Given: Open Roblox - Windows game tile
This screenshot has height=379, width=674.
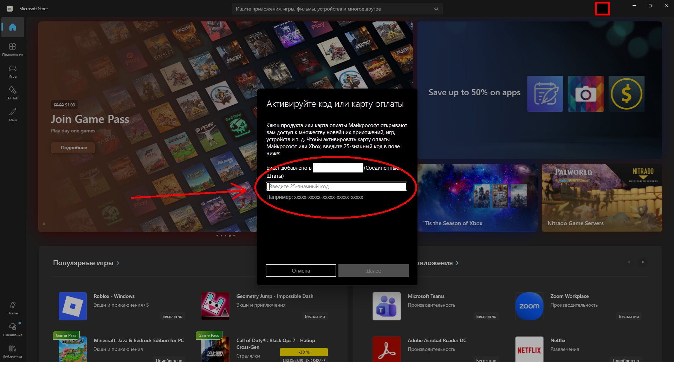Looking at the screenshot, I should click(73, 306).
